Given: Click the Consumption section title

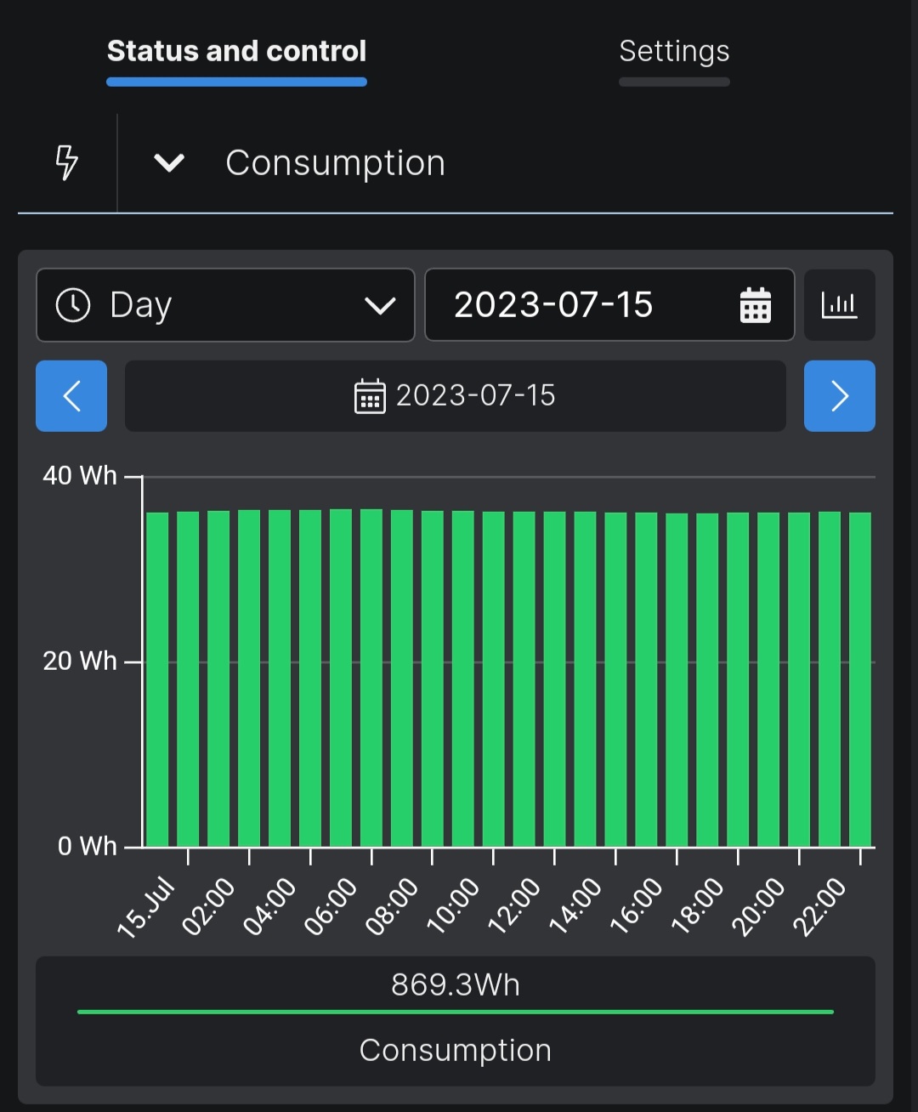Looking at the screenshot, I should click(x=335, y=162).
